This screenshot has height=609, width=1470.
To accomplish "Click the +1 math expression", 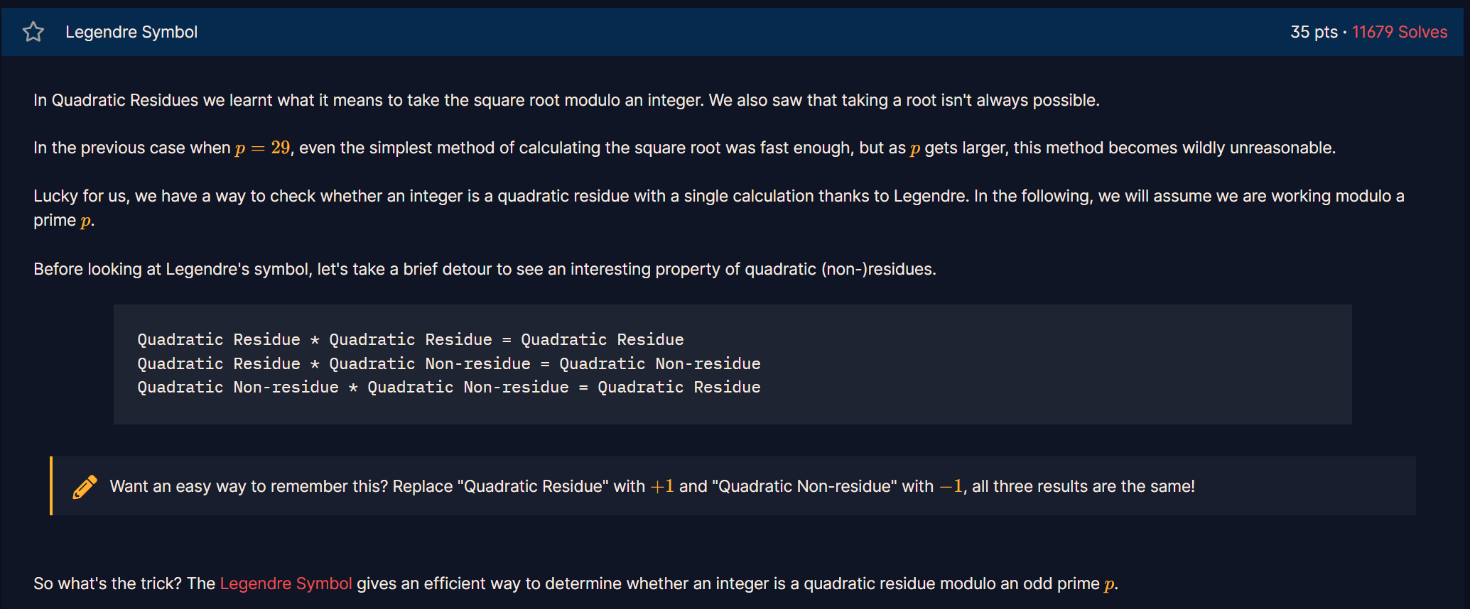I will pyautogui.click(x=661, y=486).
